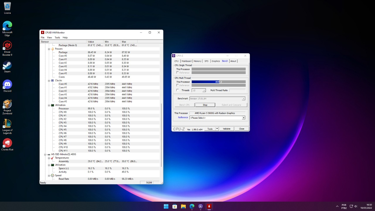Launch the Cliente Riot desktop shortcut
This screenshot has width=375, height=211.
tap(7, 144)
